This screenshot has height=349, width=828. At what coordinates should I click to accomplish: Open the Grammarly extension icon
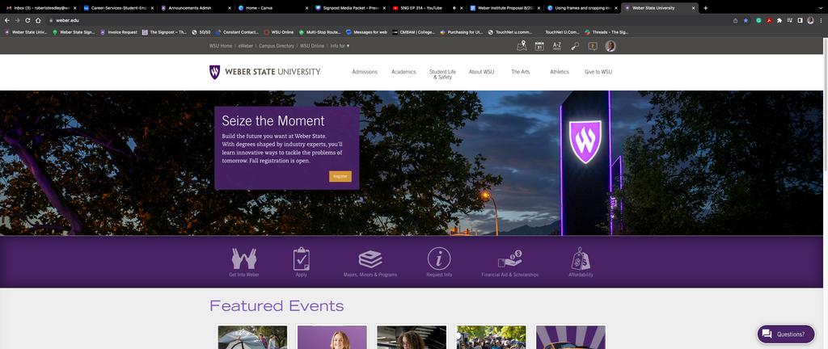click(758, 20)
